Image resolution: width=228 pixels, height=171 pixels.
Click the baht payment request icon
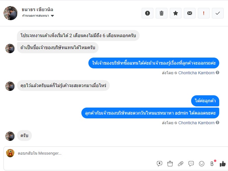212,163
